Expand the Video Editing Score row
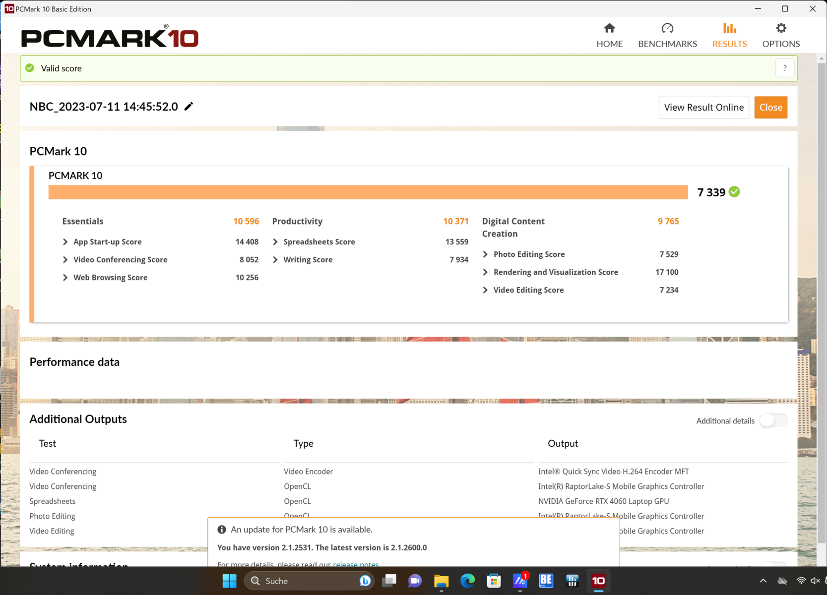 tap(485, 290)
